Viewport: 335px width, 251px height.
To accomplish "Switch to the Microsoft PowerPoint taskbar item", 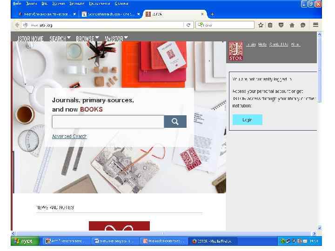I will click(164, 241).
